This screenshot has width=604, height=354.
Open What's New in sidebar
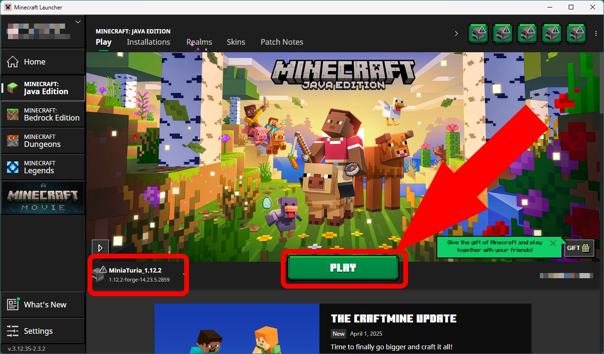[x=43, y=305]
